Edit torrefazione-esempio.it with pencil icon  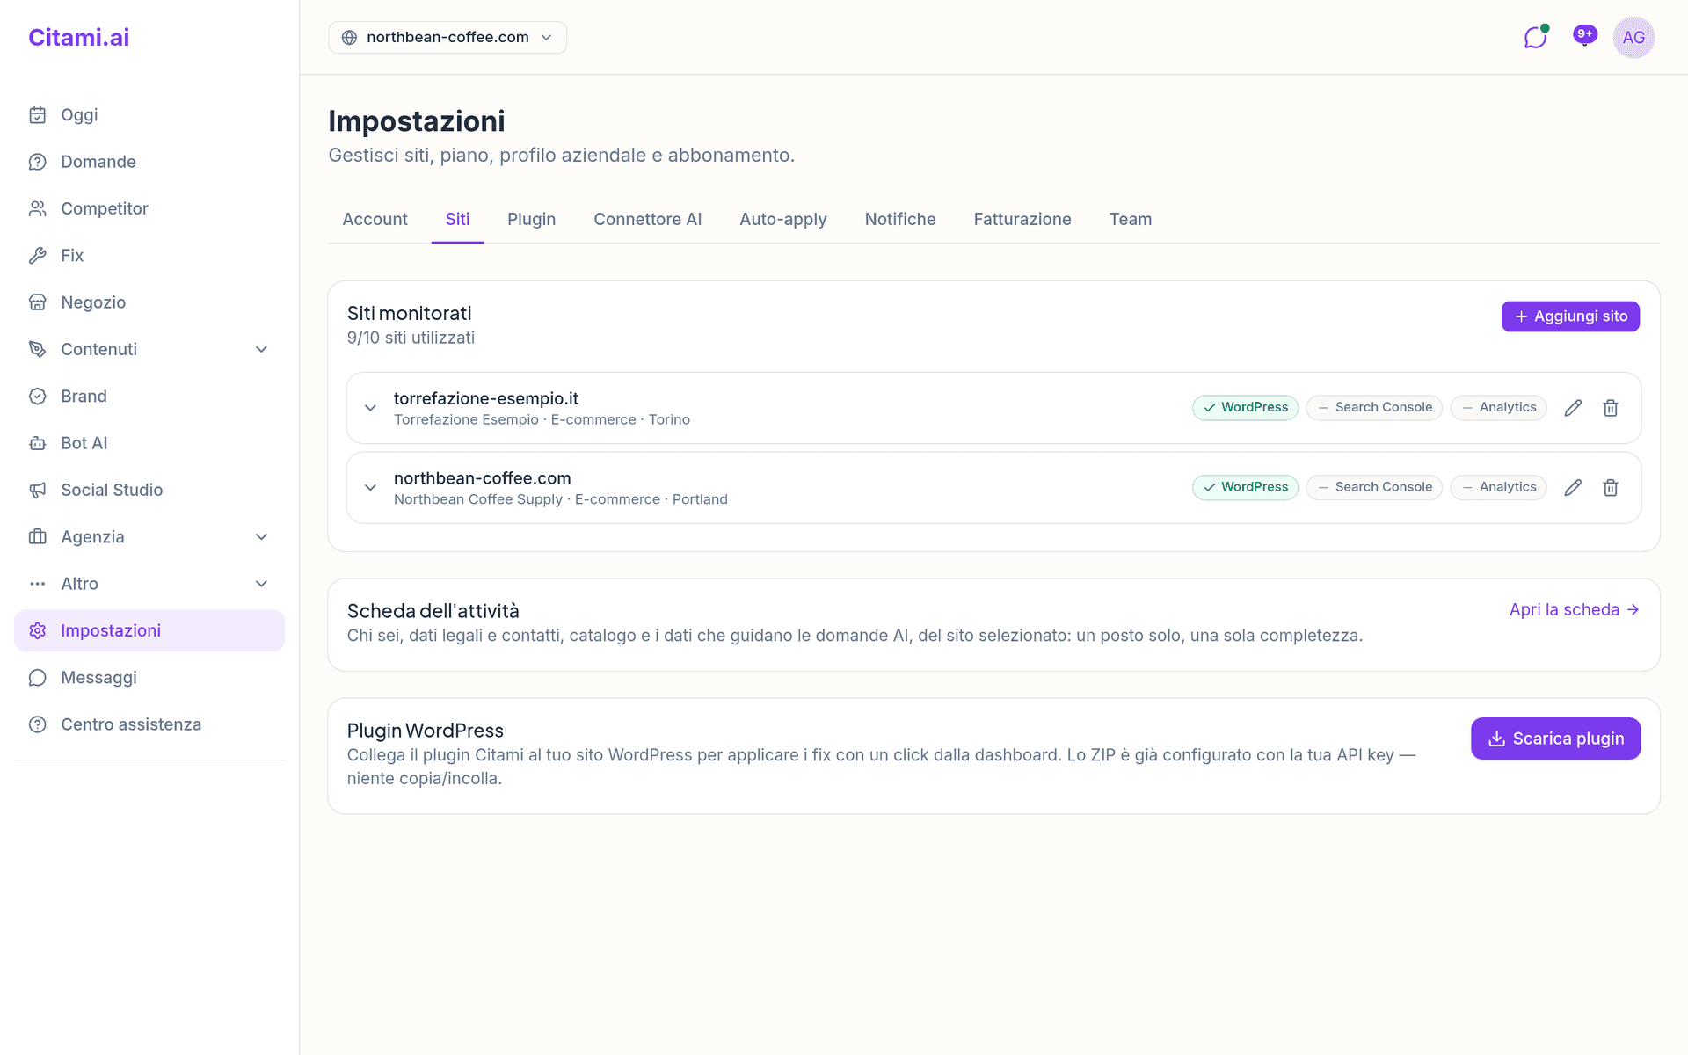tap(1573, 408)
